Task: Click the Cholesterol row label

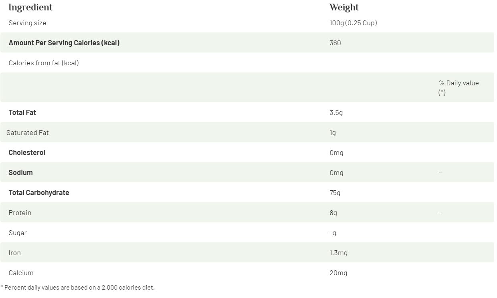Action: [27, 153]
